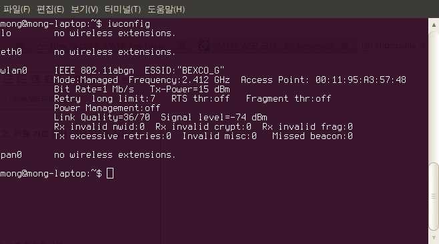
Task: Click the wlan0 interface name
Action: coord(14,70)
